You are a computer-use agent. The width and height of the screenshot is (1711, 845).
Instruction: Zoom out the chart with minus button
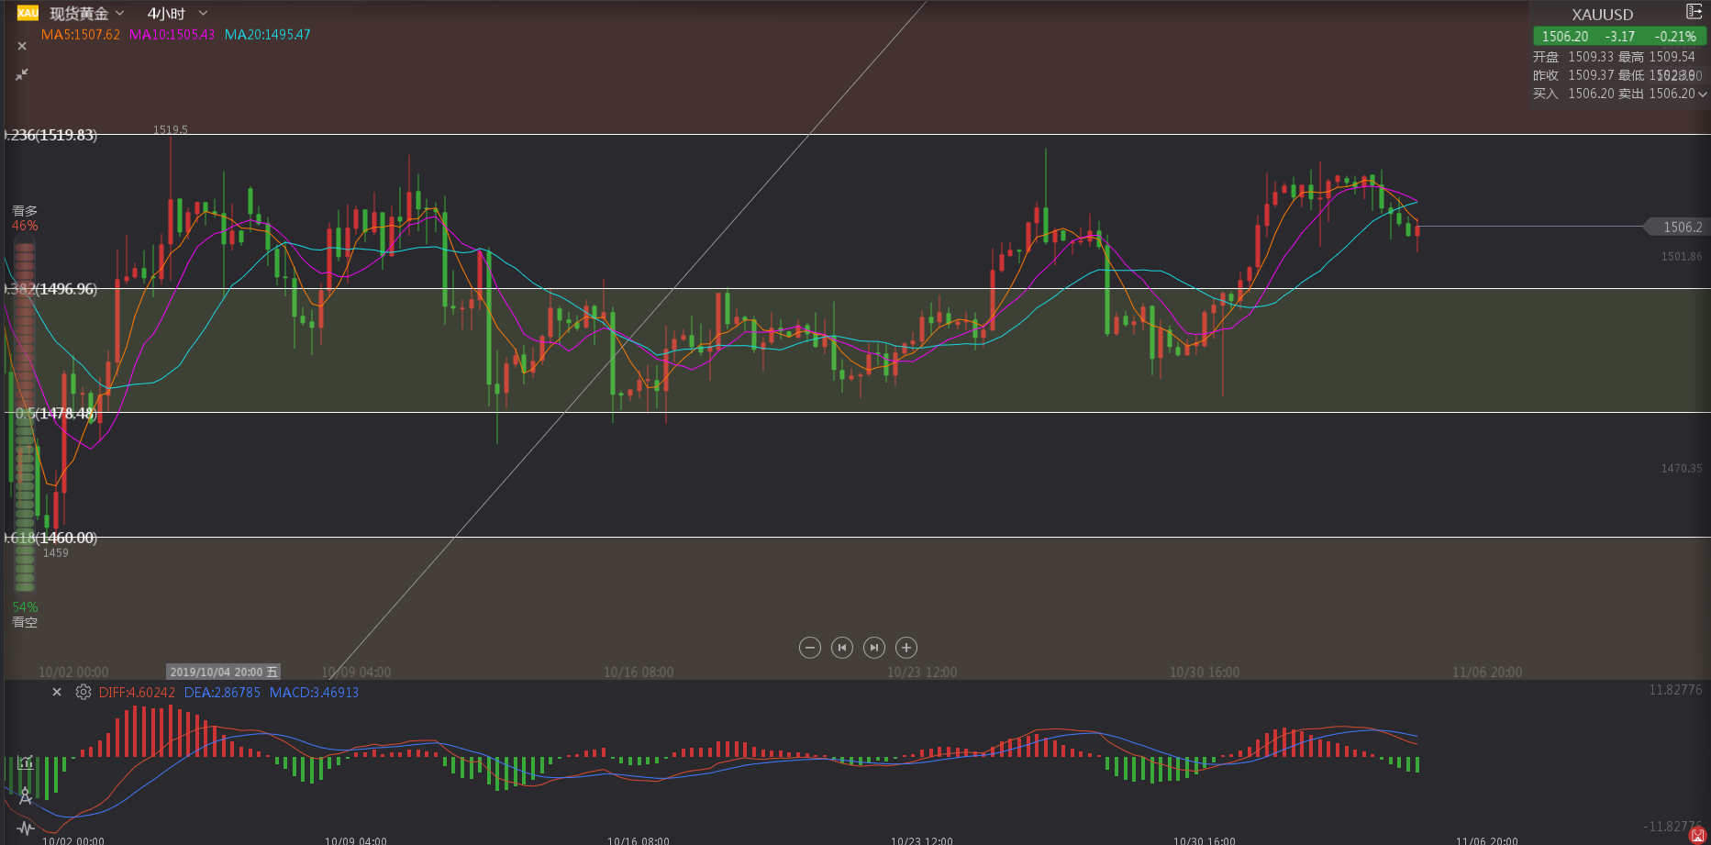point(809,648)
